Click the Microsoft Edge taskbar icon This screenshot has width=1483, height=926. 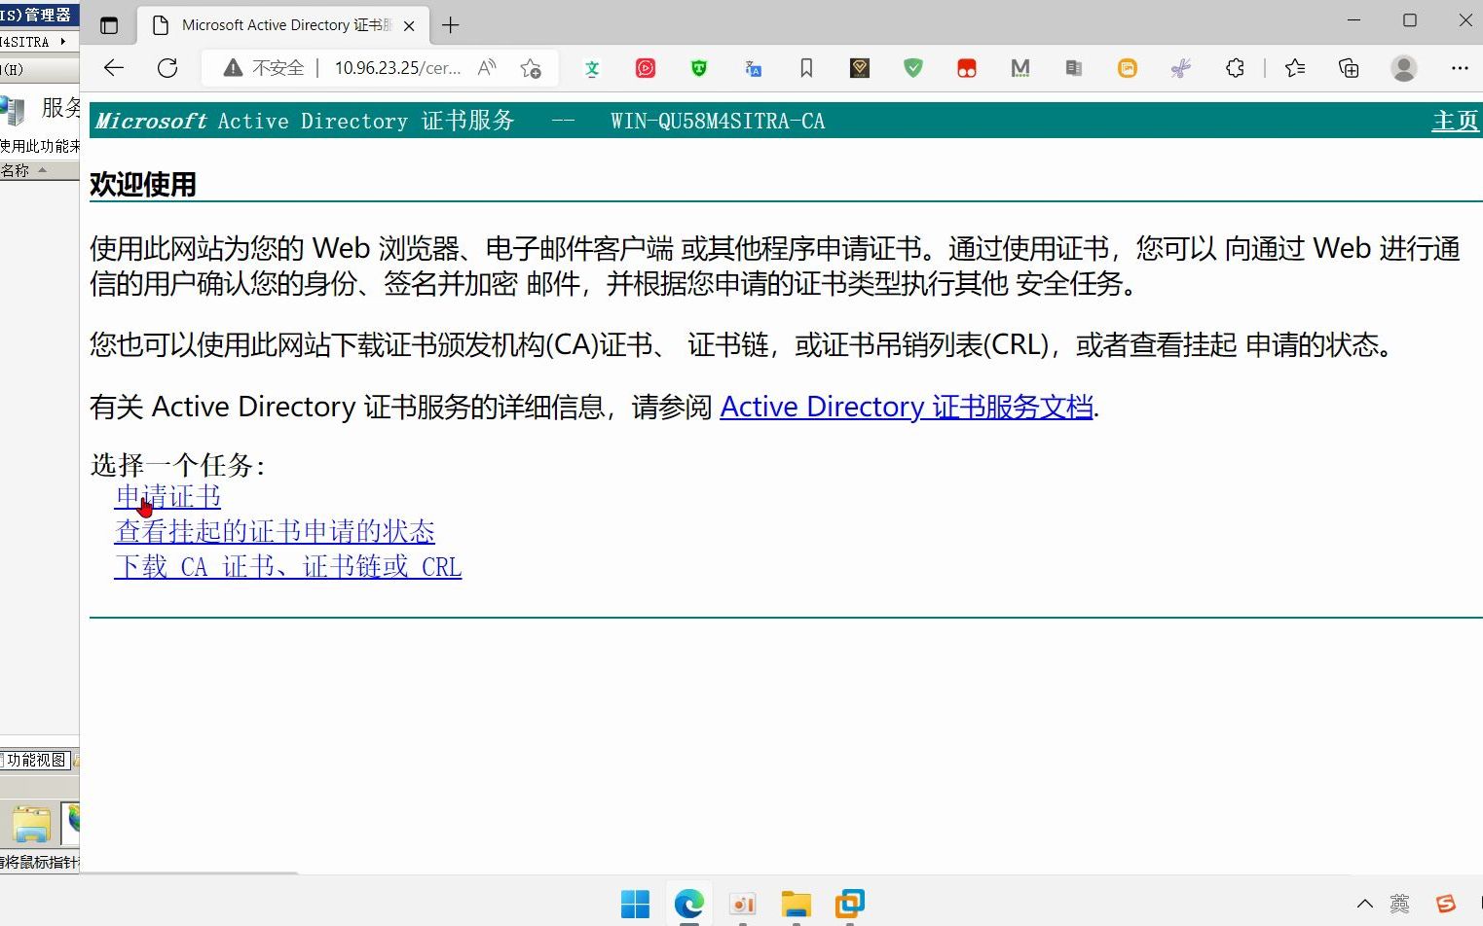point(688,904)
